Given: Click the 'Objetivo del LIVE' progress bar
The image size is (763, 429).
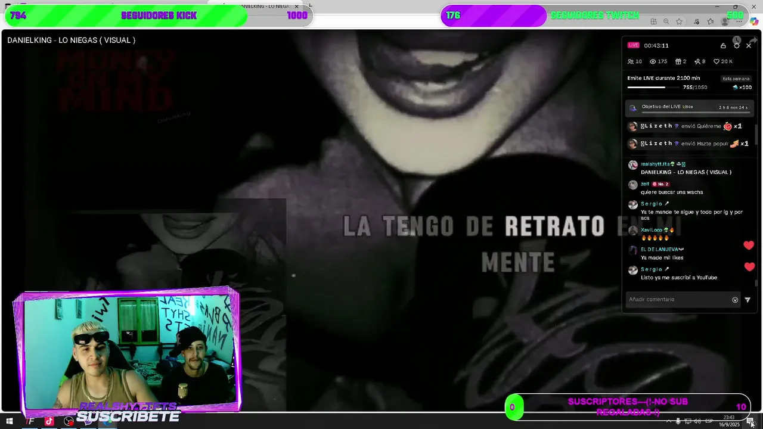Looking at the screenshot, I should click(695, 112).
